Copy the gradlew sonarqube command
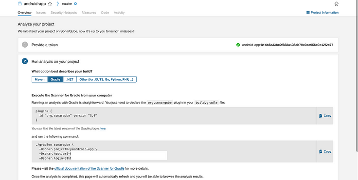Viewport: 358px width, 180px height. pos(325,151)
